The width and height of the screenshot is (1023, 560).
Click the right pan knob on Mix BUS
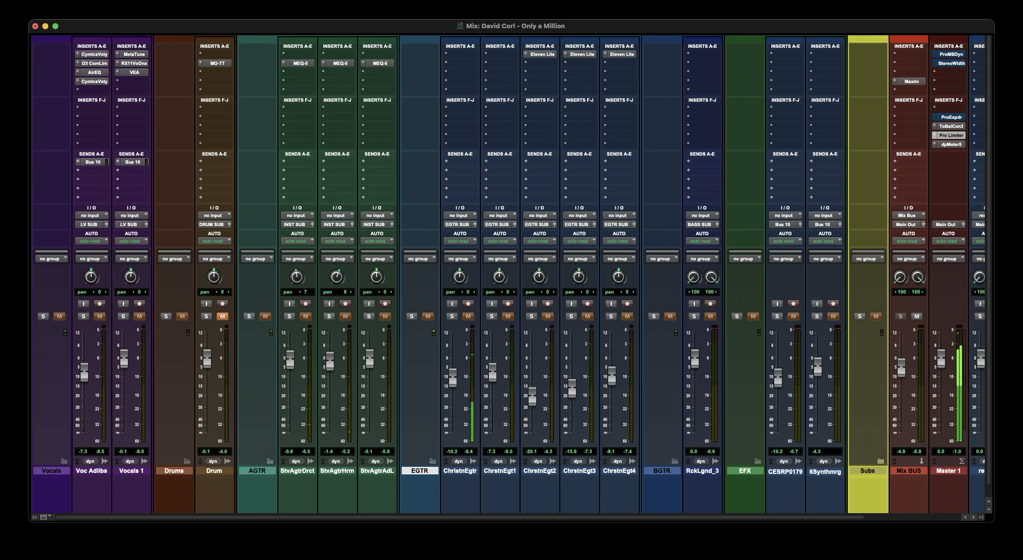point(918,277)
